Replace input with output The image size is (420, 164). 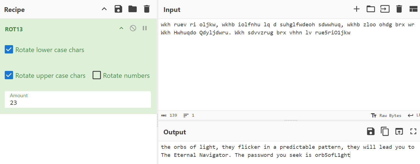point(399,131)
